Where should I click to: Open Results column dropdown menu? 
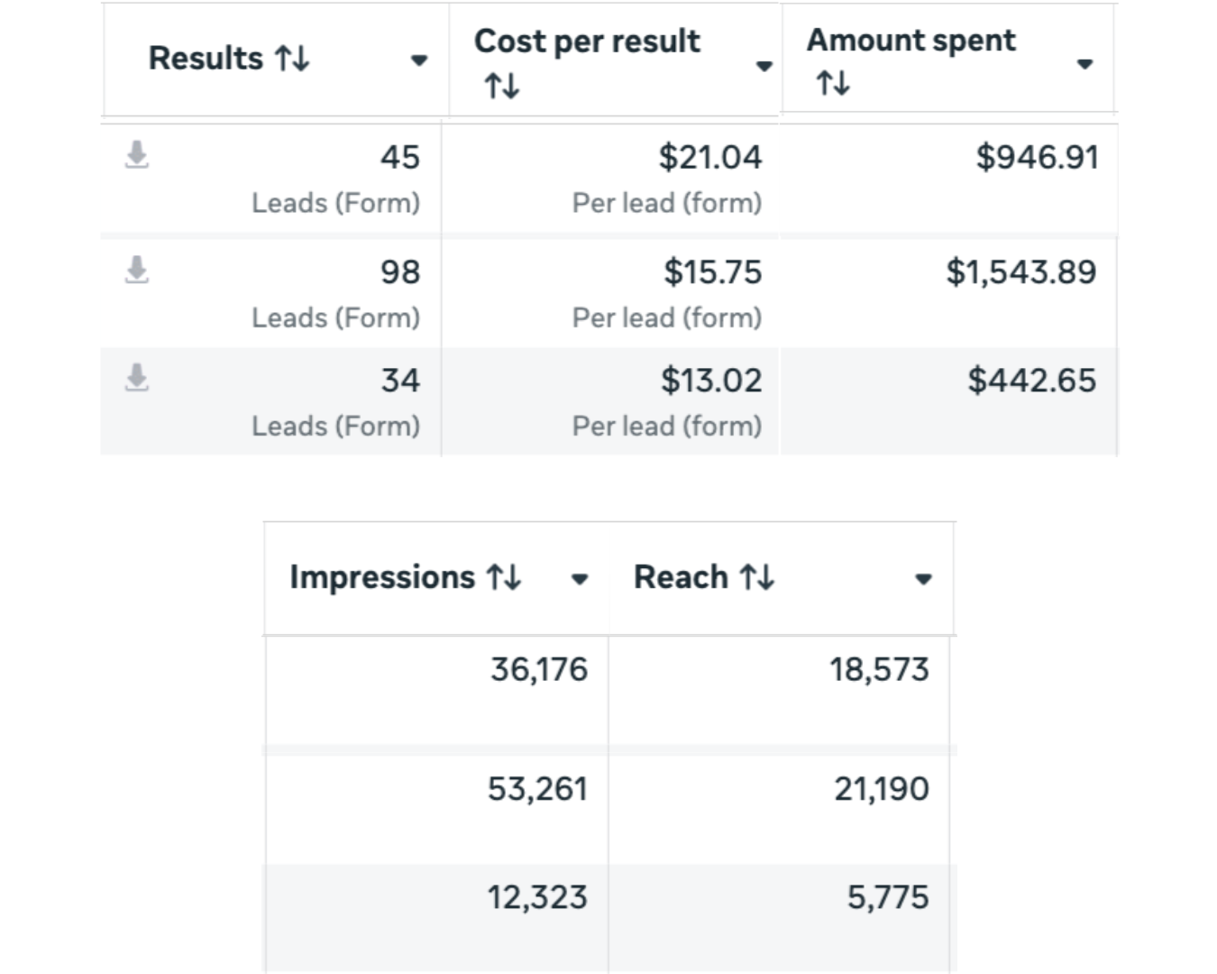(418, 60)
